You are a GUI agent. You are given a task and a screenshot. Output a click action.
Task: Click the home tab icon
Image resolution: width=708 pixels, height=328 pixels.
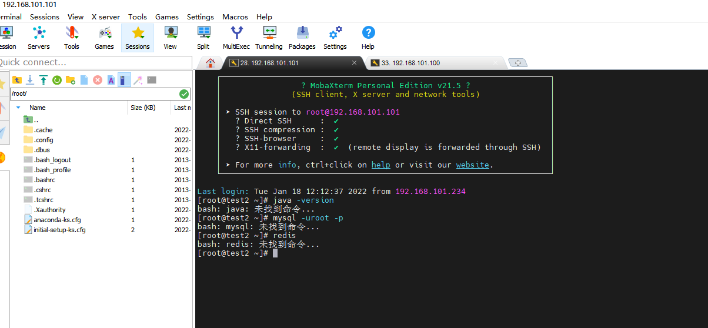211,63
